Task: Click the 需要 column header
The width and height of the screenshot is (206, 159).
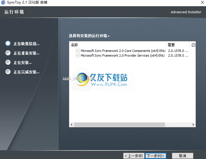Action: [178, 45]
